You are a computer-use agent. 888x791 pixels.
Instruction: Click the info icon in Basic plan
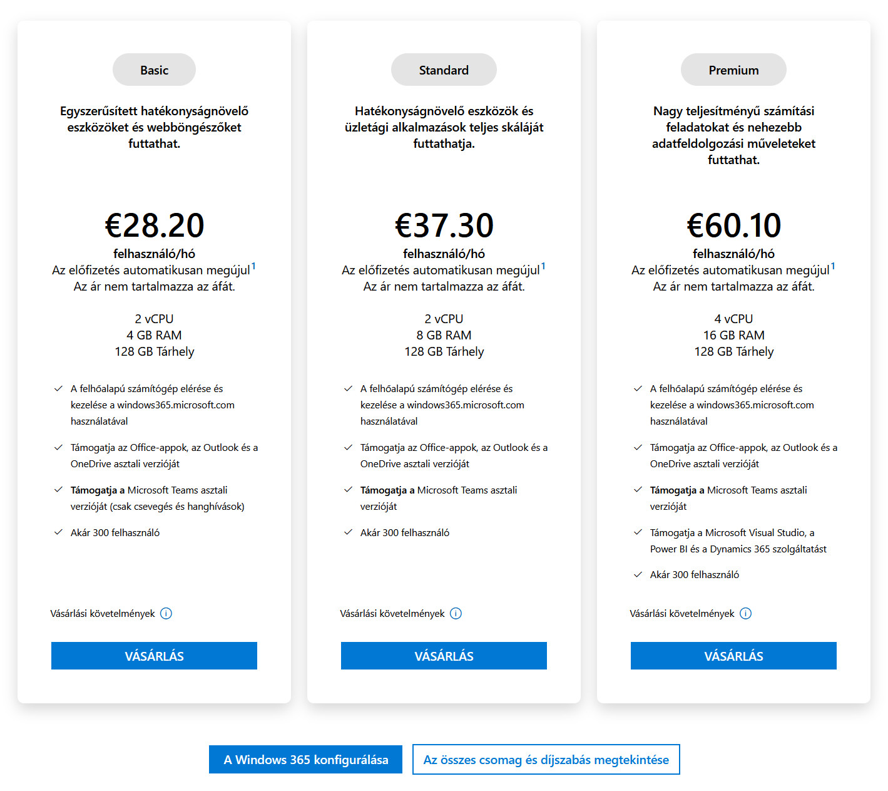tap(166, 614)
